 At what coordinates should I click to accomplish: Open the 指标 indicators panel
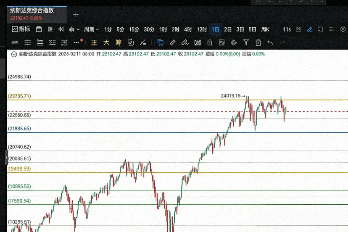pyautogui.click(x=21, y=29)
